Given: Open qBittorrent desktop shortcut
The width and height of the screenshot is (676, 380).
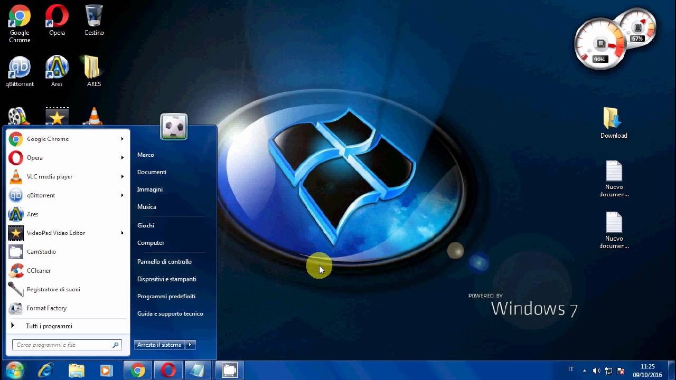Looking at the screenshot, I should (x=20, y=71).
